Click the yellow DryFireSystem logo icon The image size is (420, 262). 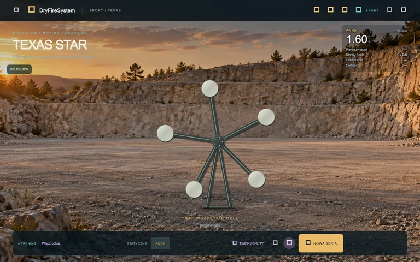click(x=32, y=9)
